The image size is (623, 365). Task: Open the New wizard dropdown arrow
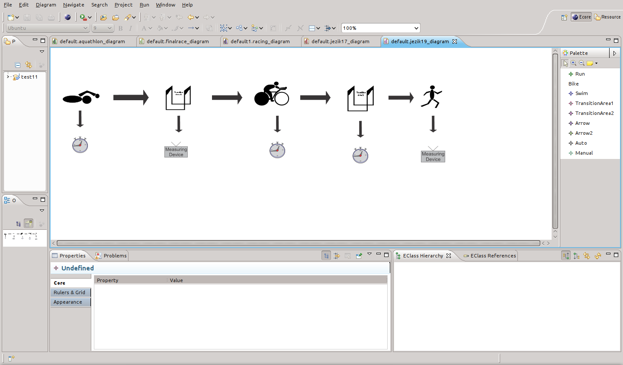(17, 18)
